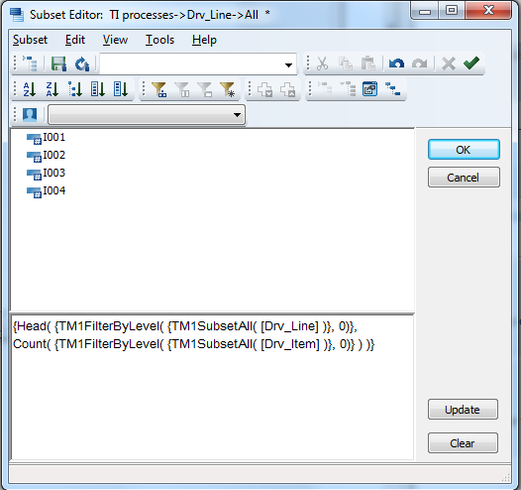
Task: Click inside the MDX expression text area
Action: click(212, 387)
